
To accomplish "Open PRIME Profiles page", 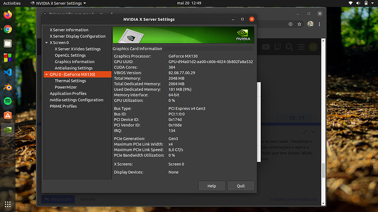I will pos(63,106).
